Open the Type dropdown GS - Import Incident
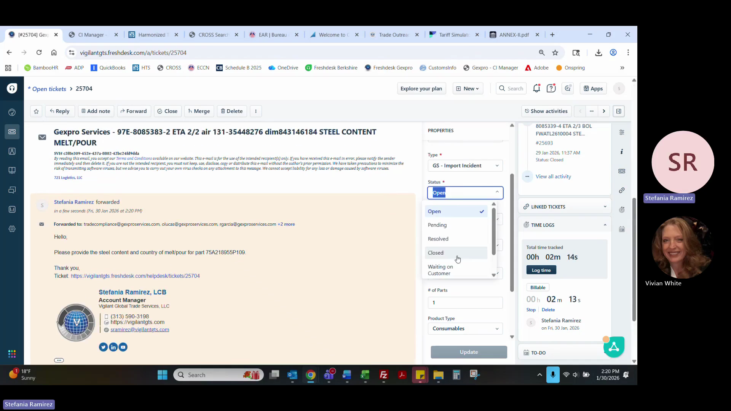This screenshot has width=731, height=411. click(x=465, y=166)
